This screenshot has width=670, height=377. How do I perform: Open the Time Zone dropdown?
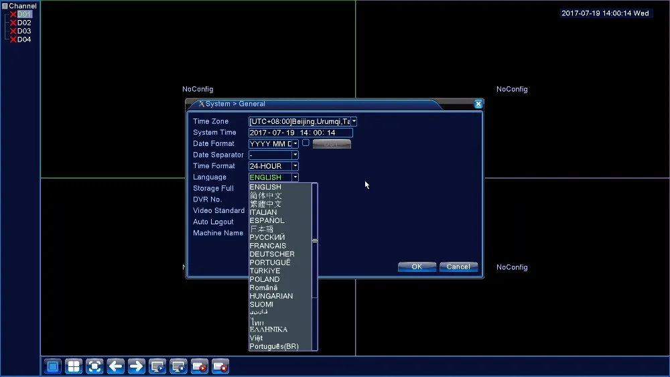[x=354, y=121]
